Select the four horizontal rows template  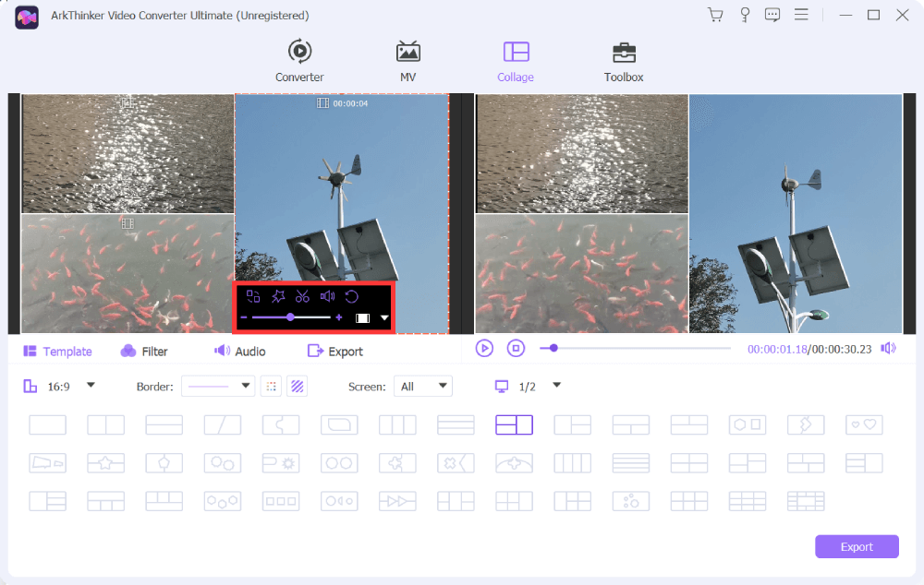pos(631,463)
